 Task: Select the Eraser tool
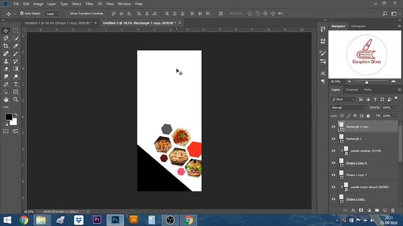click(6, 69)
